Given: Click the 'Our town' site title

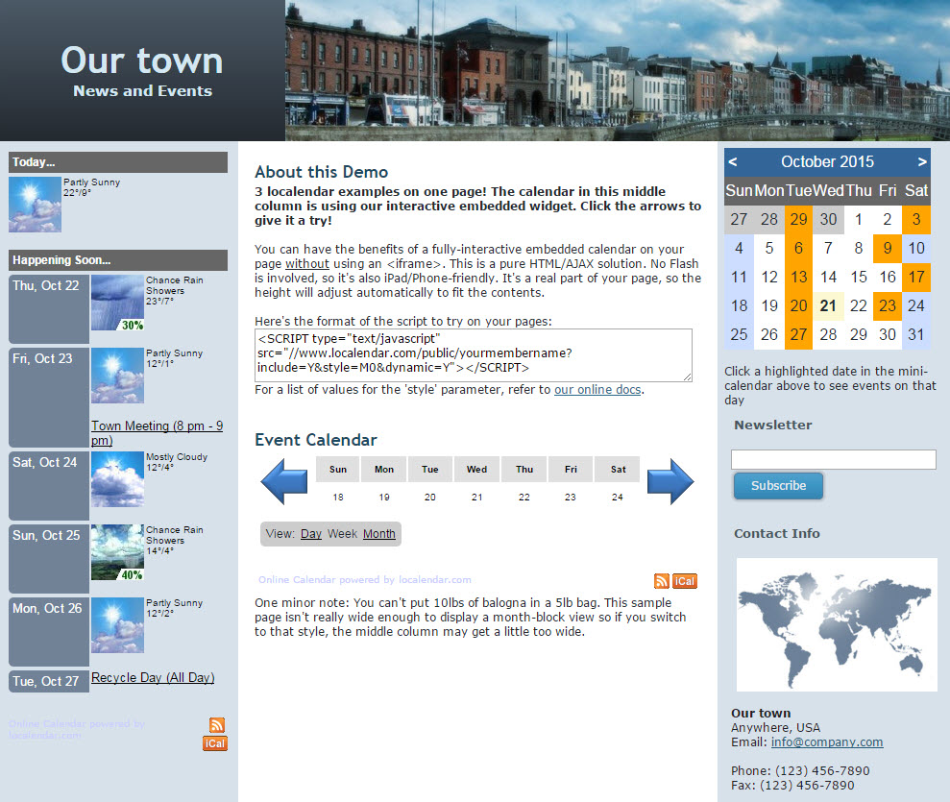Looking at the screenshot, I should coord(142,61).
